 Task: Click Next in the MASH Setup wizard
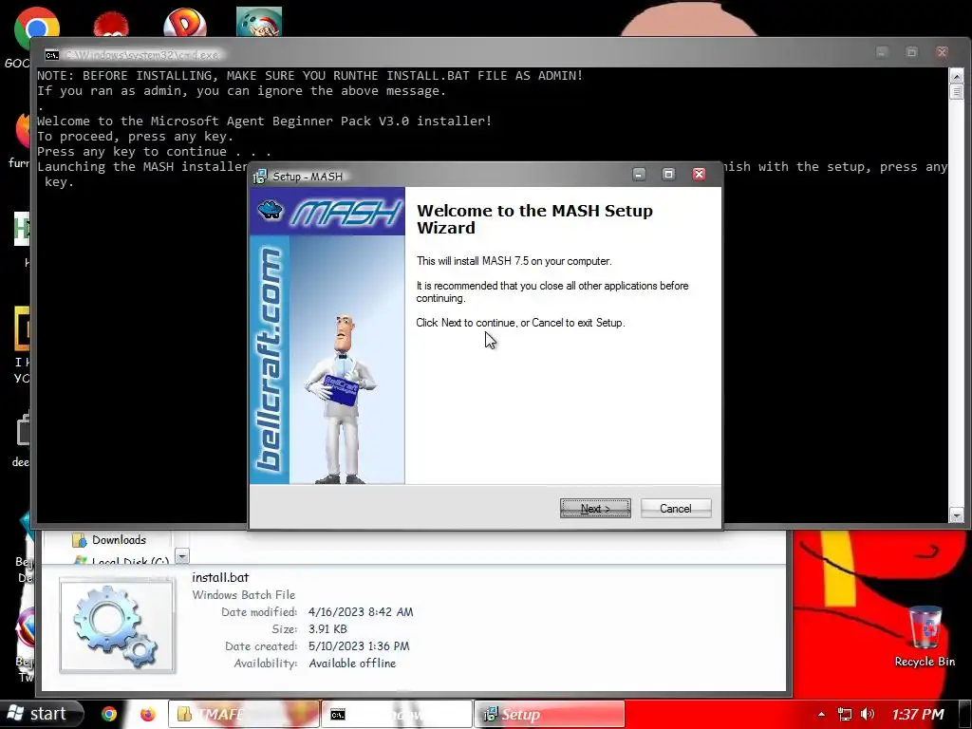(595, 509)
